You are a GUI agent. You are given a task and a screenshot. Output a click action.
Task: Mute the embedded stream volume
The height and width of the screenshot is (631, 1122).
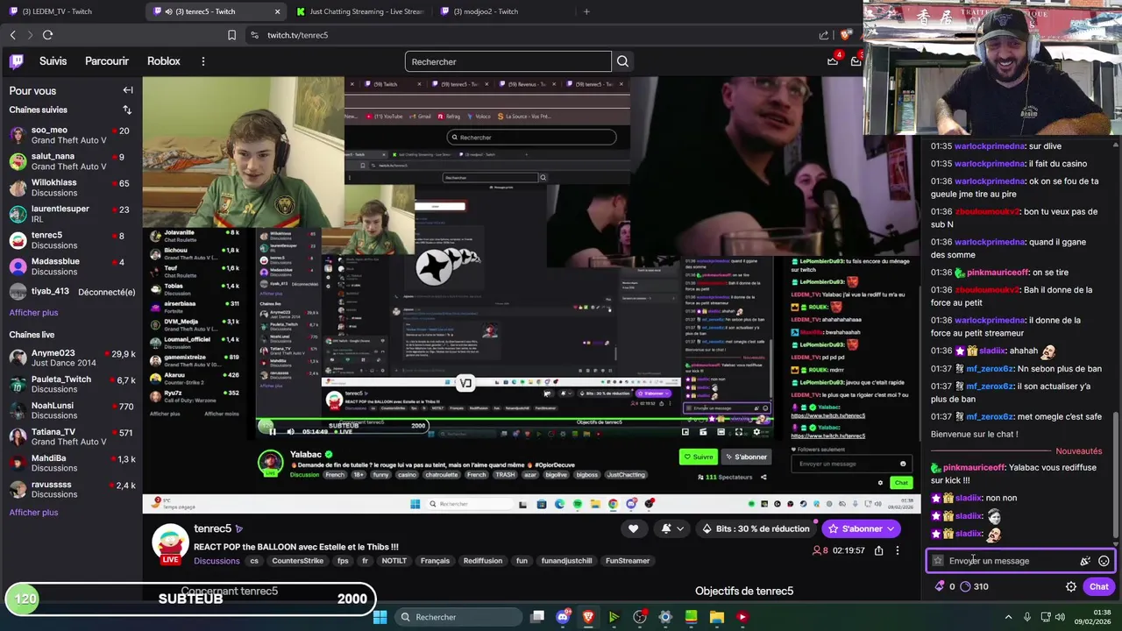tap(290, 431)
